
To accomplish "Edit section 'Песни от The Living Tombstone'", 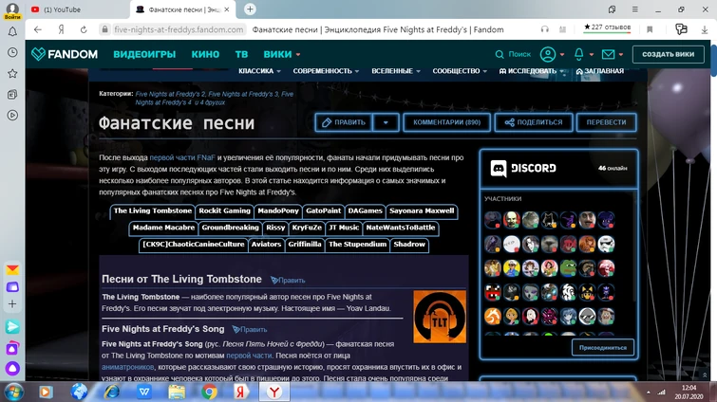I will (x=288, y=281).
